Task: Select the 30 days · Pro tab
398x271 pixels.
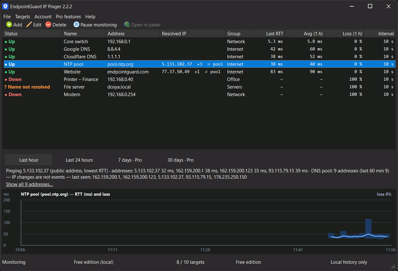Action: (180, 160)
